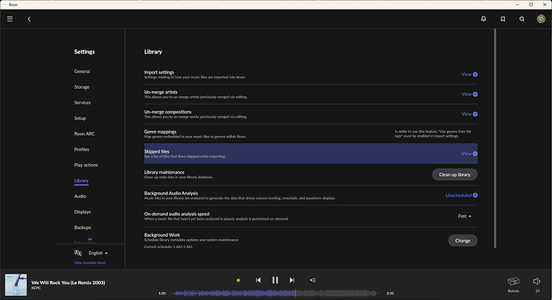Click the Genre mappings row title

point(160,132)
